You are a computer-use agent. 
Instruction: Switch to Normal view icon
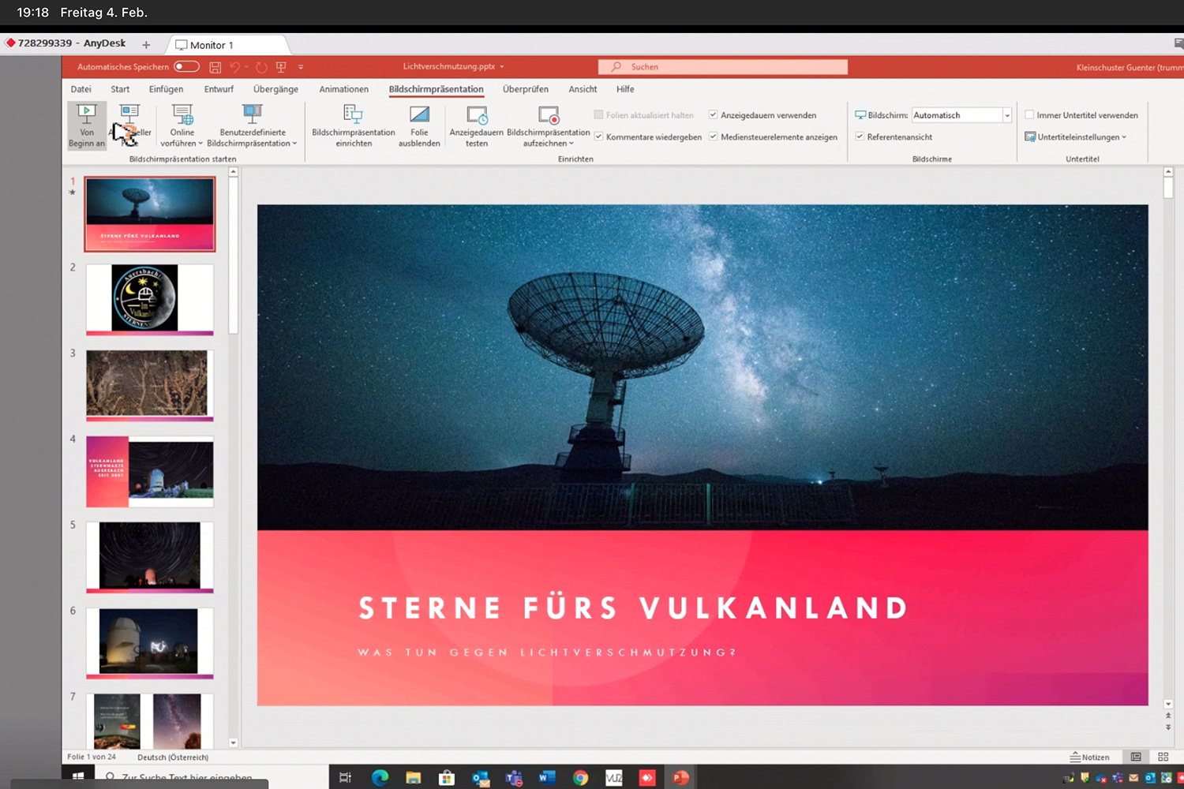(x=1136, y=757)
